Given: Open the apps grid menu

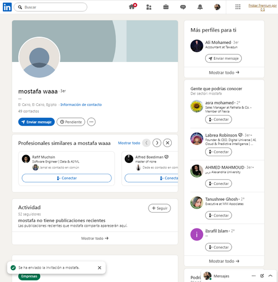Looking at the screenshot, I should pyautogui.click(x=238, y=7).
